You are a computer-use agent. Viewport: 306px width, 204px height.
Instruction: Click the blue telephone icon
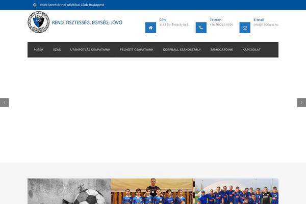click(x=201, y=28)
